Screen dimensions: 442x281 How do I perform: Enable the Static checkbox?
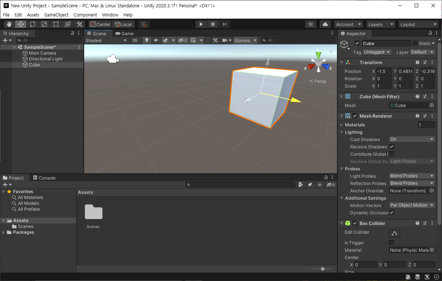415,44
